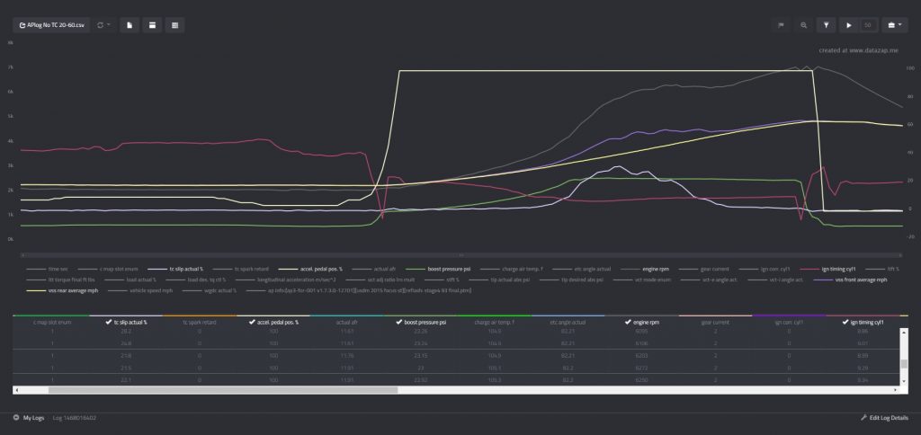Click the zoom out magnifier icon
The height and width of the screenshot is (435, 921).
pos(803,25)
